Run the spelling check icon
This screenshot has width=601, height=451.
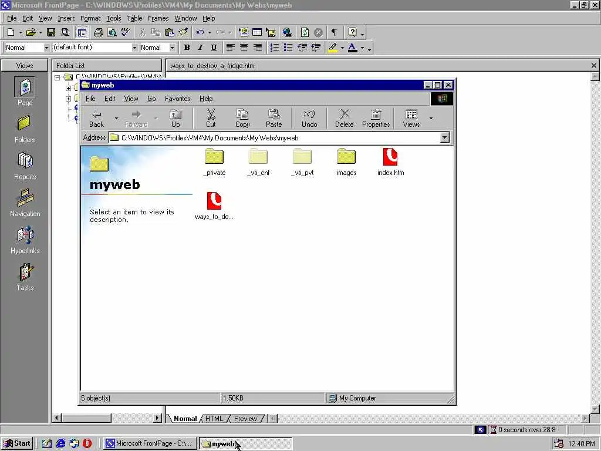(126, 33)
